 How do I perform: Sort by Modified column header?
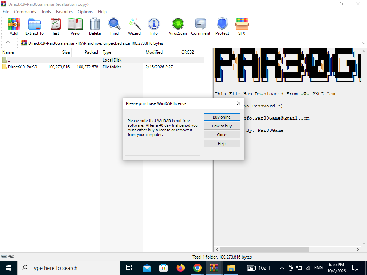coord(161,52)
